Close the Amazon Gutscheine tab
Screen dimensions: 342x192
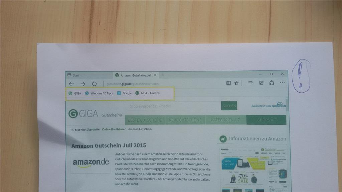tap(155, 75)
